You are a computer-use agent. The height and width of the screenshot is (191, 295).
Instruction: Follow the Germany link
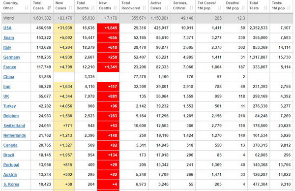12,57
